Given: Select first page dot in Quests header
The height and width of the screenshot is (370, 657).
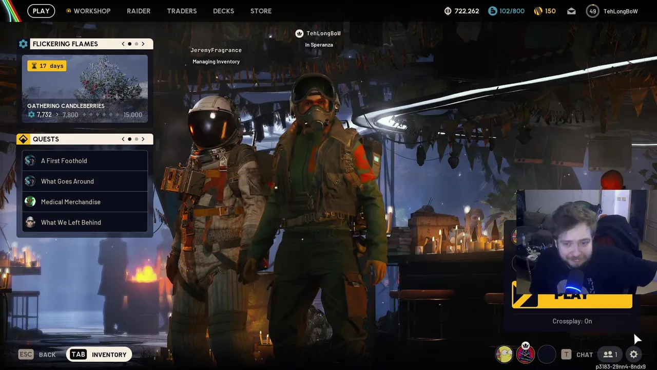Looking at the screenshot, I should (x=130, y=139).
